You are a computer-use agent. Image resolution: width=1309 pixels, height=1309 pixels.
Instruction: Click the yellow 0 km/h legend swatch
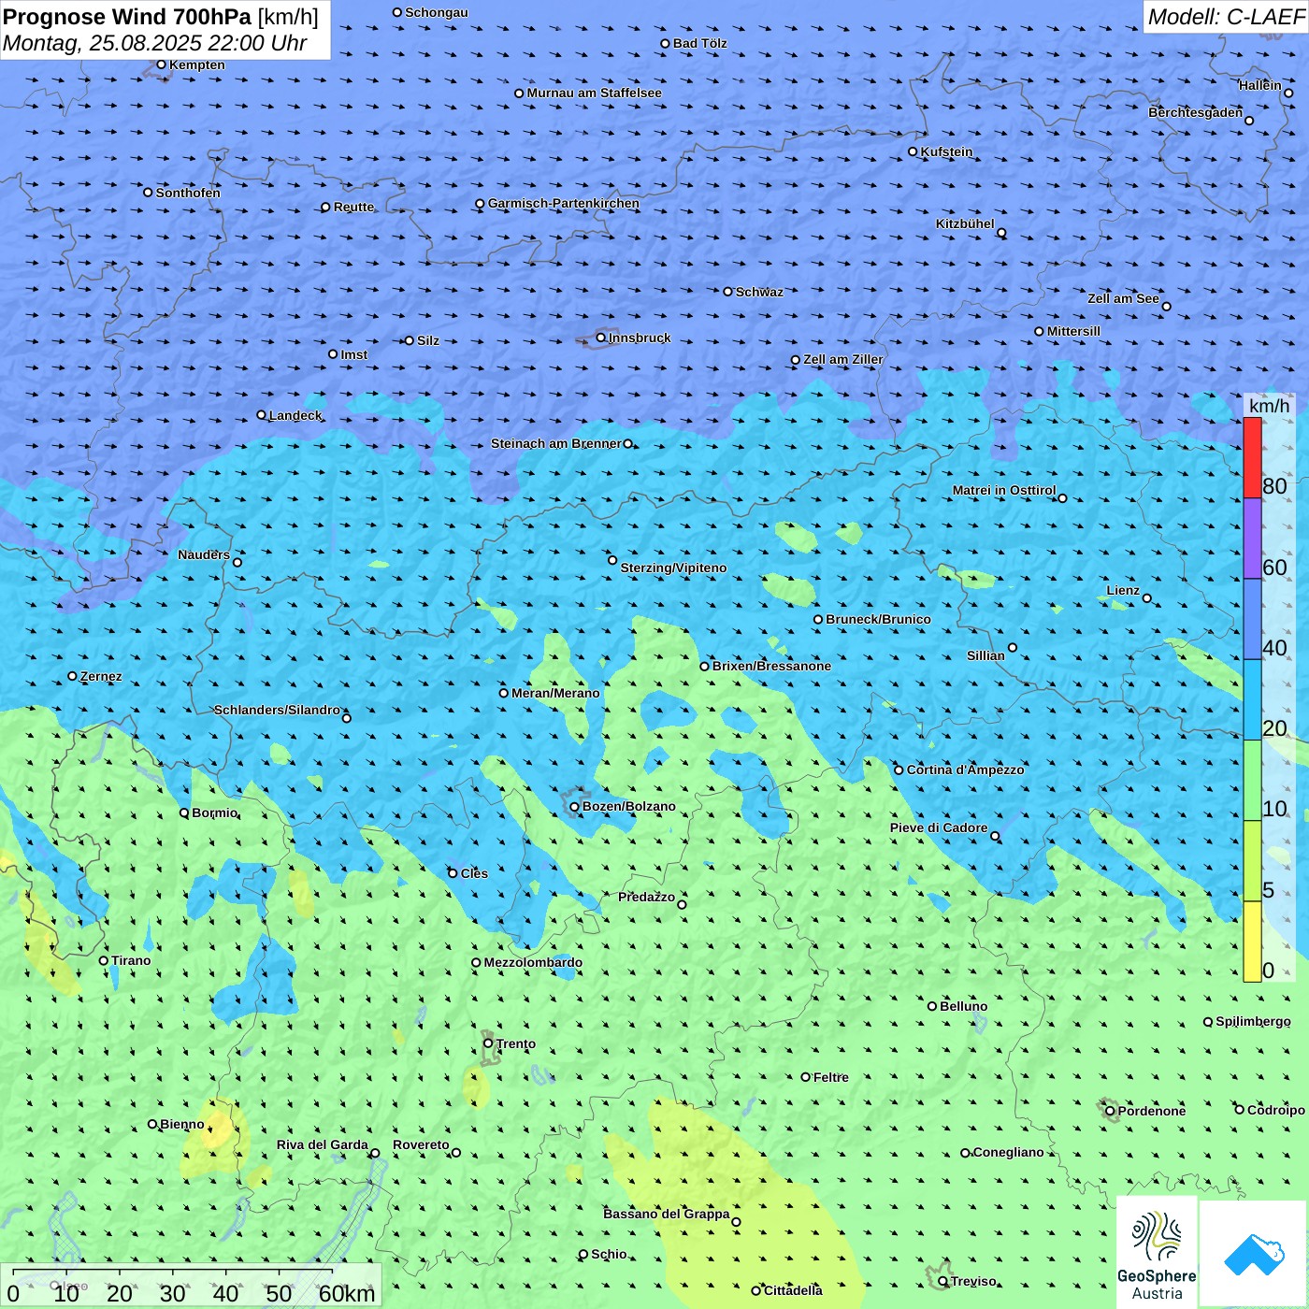coord(1252,942)
